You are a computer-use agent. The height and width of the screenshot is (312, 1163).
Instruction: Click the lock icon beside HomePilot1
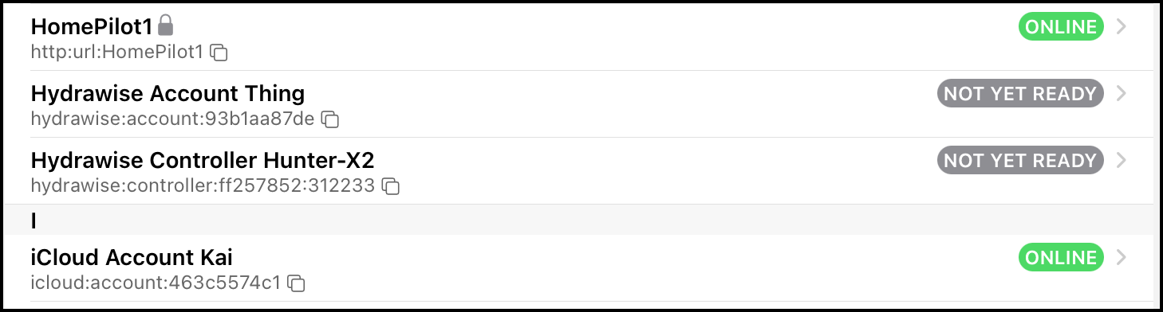pyautogui.click(x=165, y=25)
